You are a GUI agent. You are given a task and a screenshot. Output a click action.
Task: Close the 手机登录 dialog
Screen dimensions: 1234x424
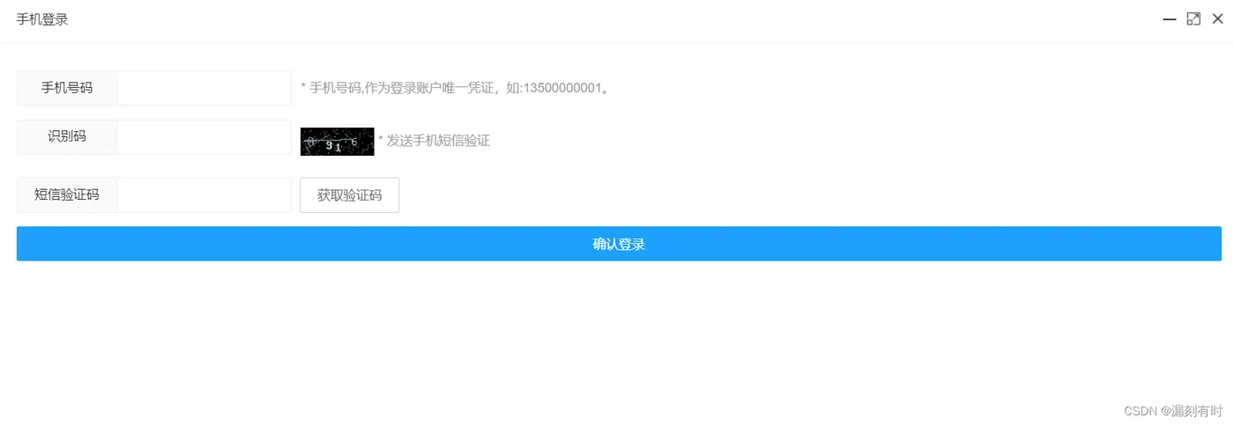(x=1217, y=19)
